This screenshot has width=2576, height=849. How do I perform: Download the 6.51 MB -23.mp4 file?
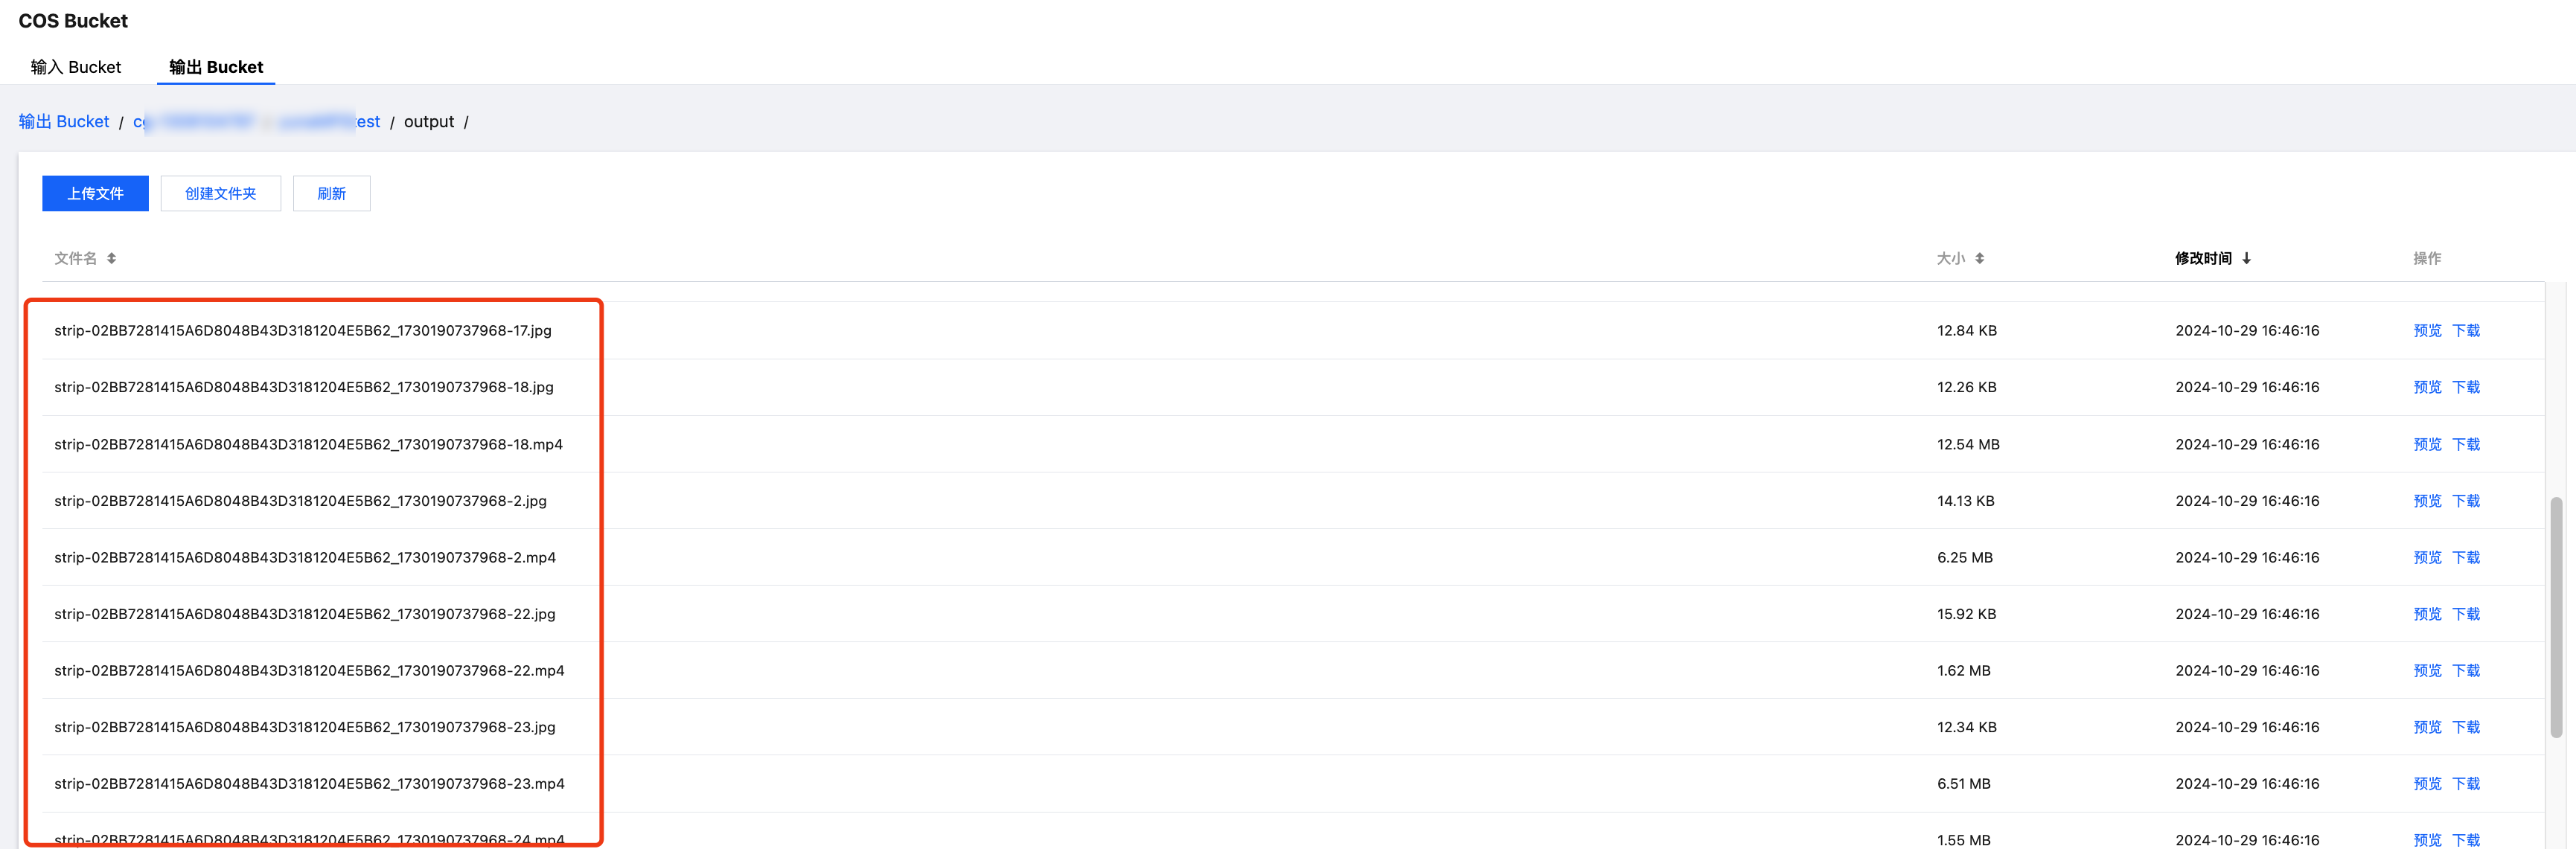tap(2465, 784)
